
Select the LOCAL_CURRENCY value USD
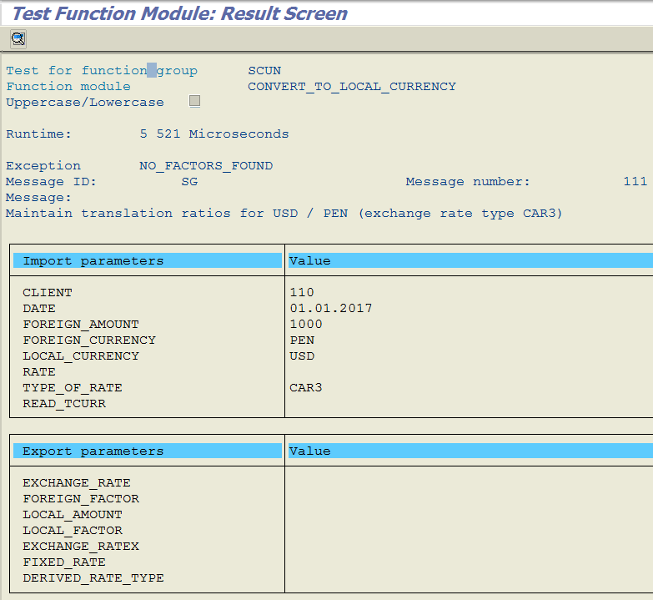[302, 356]
